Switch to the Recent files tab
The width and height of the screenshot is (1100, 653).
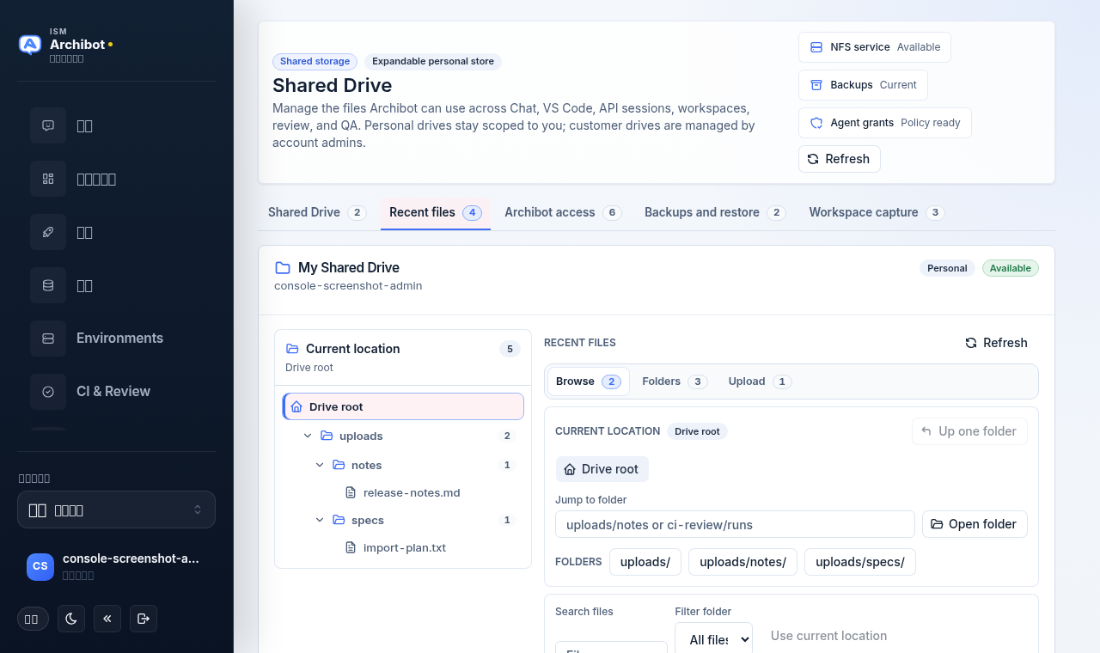(x=436, y=212)
